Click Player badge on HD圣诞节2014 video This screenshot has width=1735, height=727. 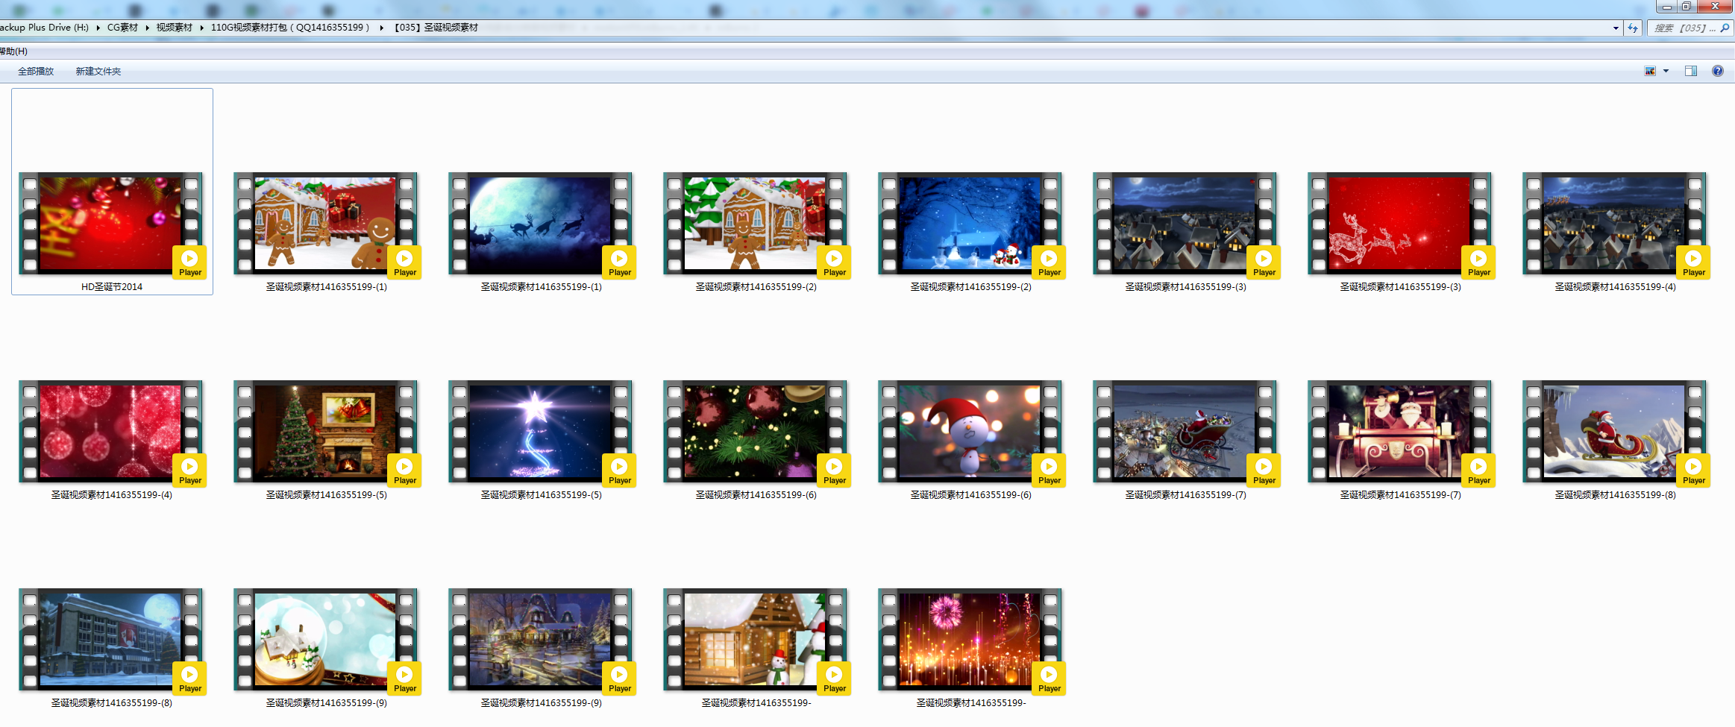(x=190, y=262)
